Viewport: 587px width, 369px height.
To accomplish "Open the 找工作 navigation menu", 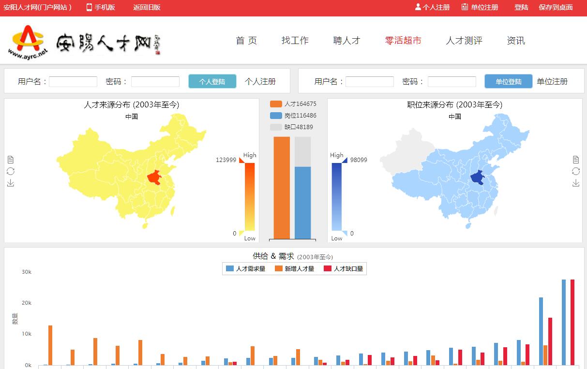I will click(295, 41).
